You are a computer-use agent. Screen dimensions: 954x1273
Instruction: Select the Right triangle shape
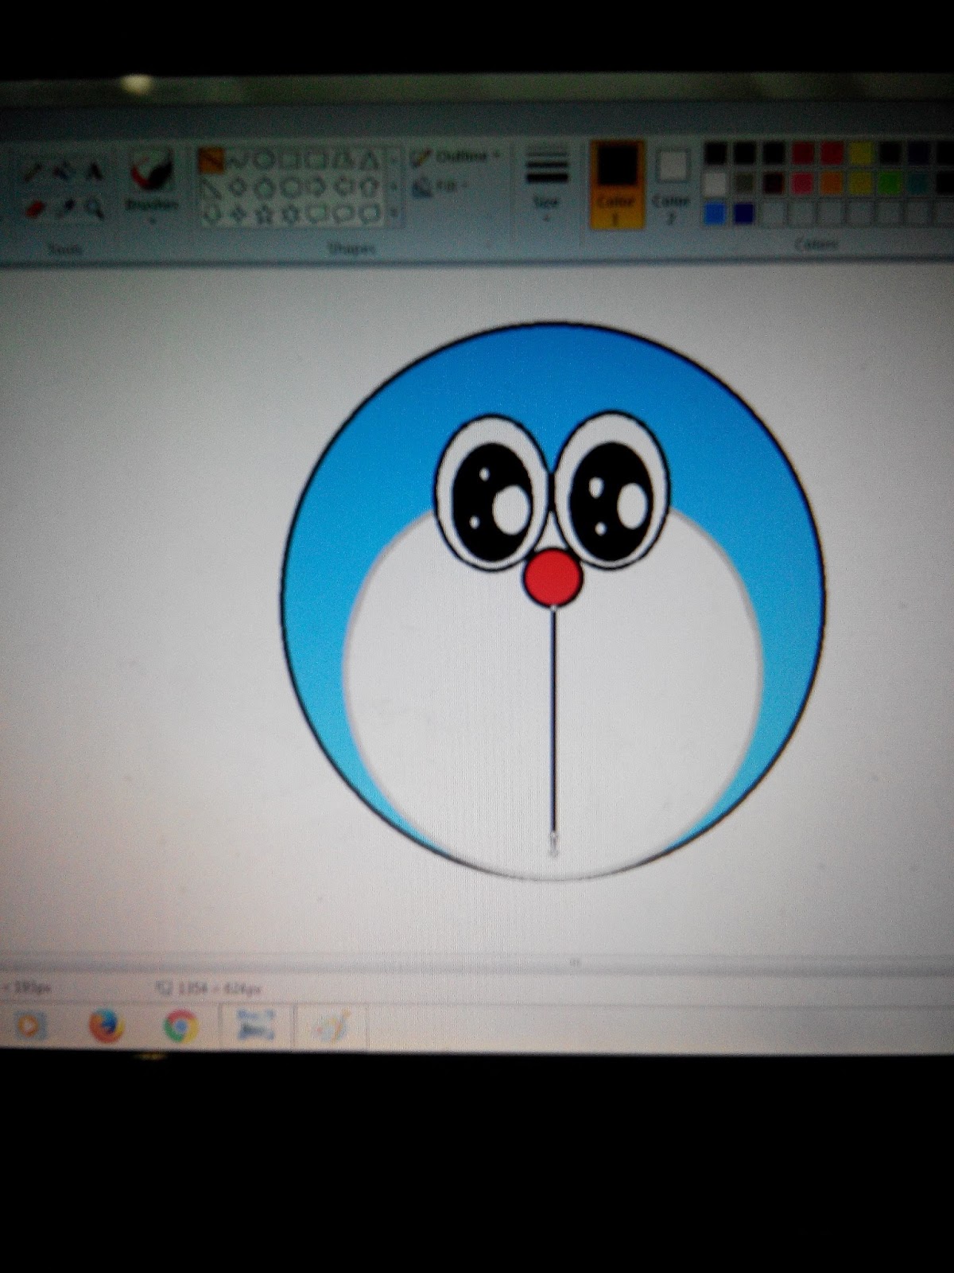point(211,187)
